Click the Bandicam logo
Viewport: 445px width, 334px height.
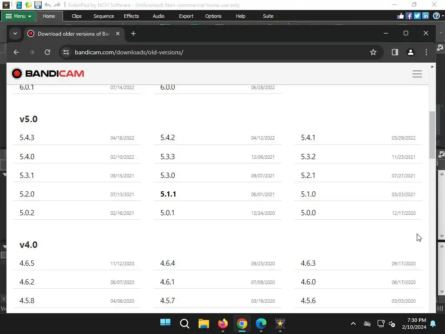(x=48, y=73)
